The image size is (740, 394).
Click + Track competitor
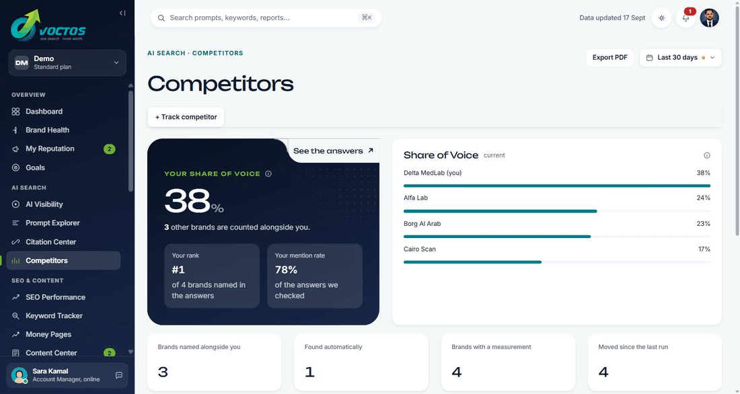click(186, 117)
